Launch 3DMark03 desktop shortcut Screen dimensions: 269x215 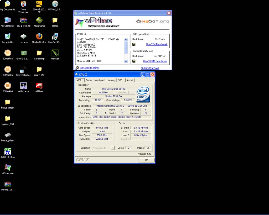click(8, 55)
